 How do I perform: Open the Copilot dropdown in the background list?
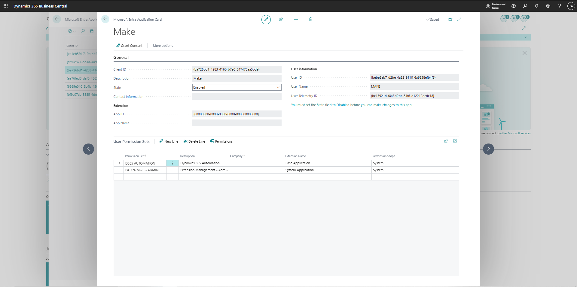click(72, 31)
